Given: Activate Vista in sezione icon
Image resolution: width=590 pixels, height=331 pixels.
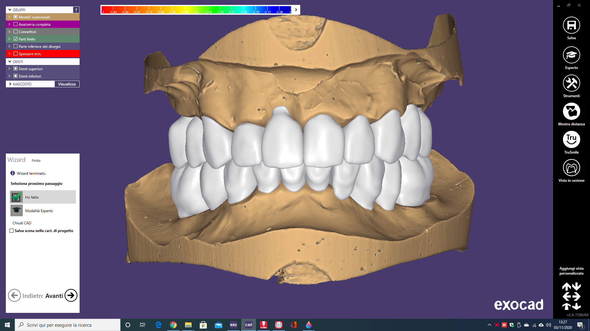Looking at the screenshot, I should [x=571, y=168].
